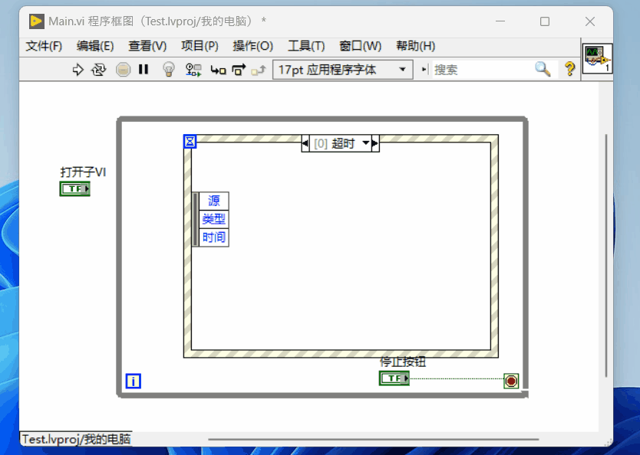Open the 文件(F) menu
Screen dimensions: 640x455
click(44, 46)
